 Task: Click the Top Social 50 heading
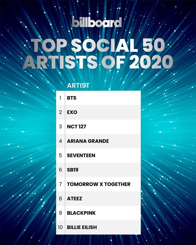(x=98, y=45)
